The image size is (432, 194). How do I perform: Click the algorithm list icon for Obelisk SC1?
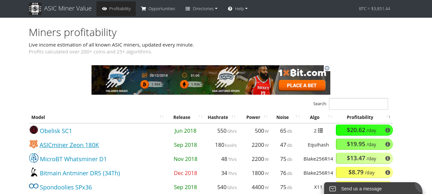(x=320, y=130)
